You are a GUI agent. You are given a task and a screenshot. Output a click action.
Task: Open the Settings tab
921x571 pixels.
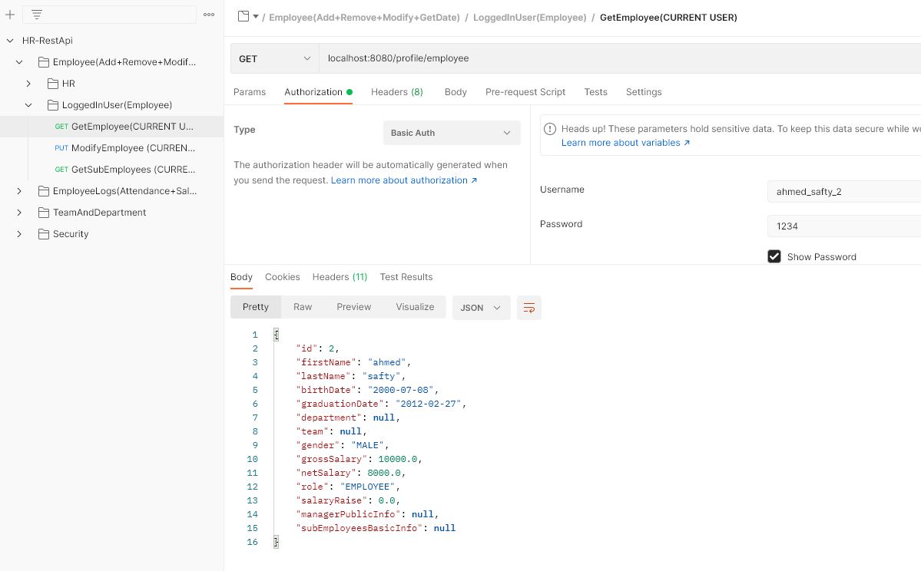coord(644,92)
